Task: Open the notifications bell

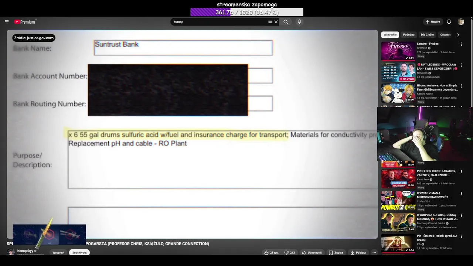Action: coord(449,22)
